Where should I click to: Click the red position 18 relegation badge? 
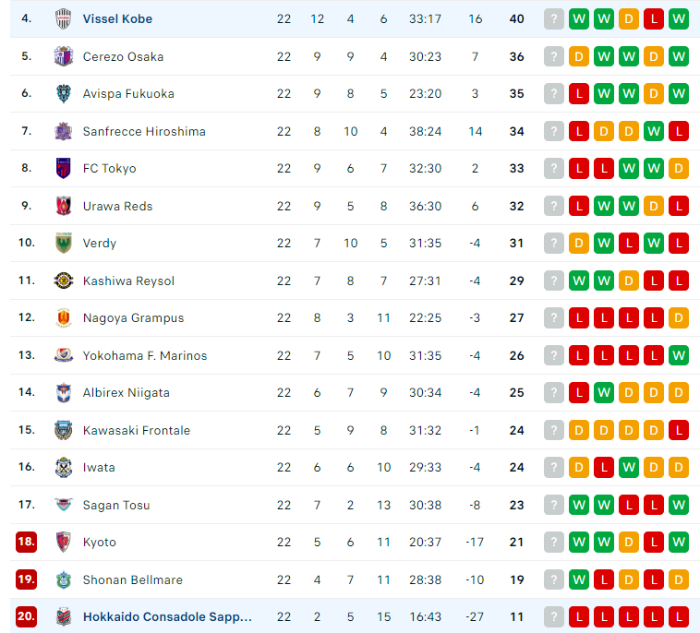tap(27, 542)
